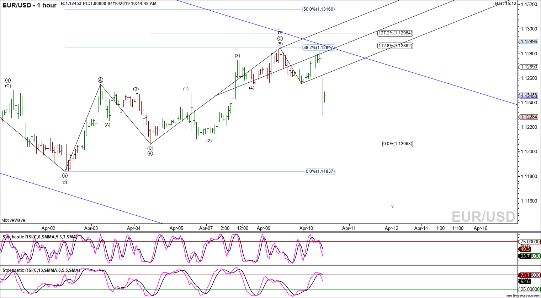
Task: Click the 50.0%(1.13160) Fibonacci label
Action: click(x=319, y=9)
